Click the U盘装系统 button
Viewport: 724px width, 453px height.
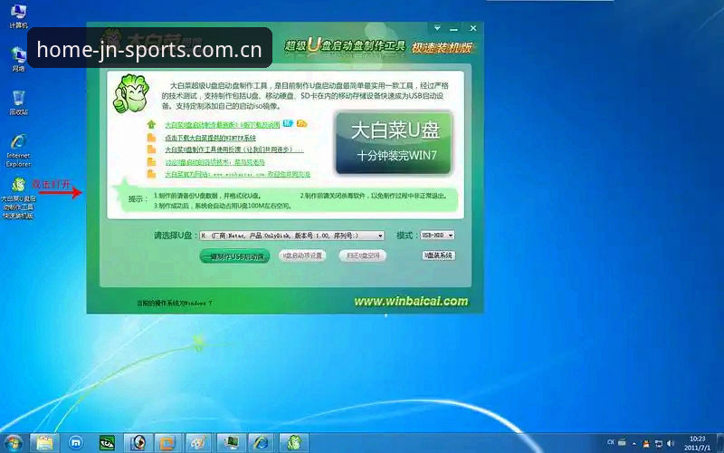439,255
